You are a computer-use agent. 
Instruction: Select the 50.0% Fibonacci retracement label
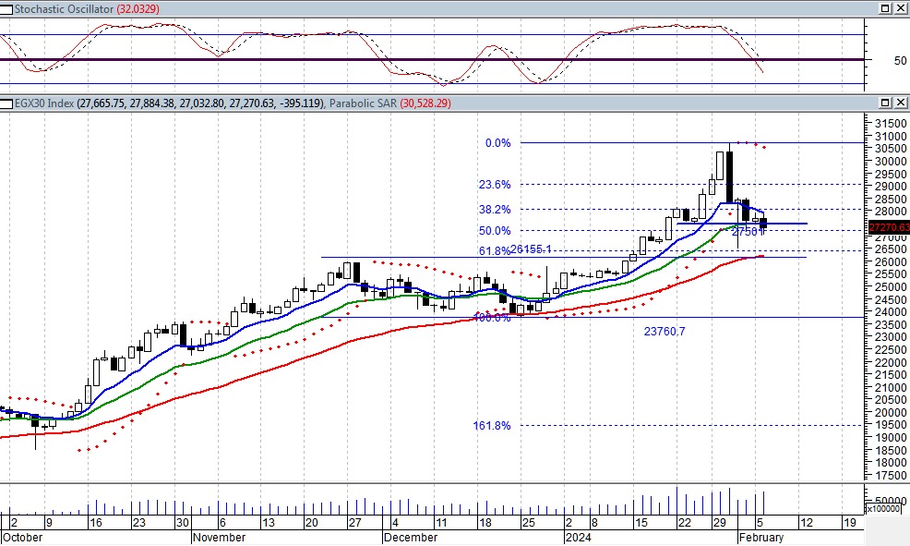[495, 231]
